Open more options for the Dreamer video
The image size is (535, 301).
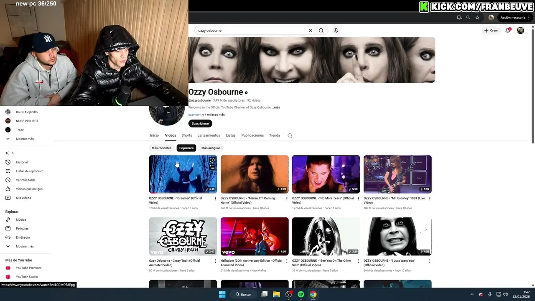[215, 199]
